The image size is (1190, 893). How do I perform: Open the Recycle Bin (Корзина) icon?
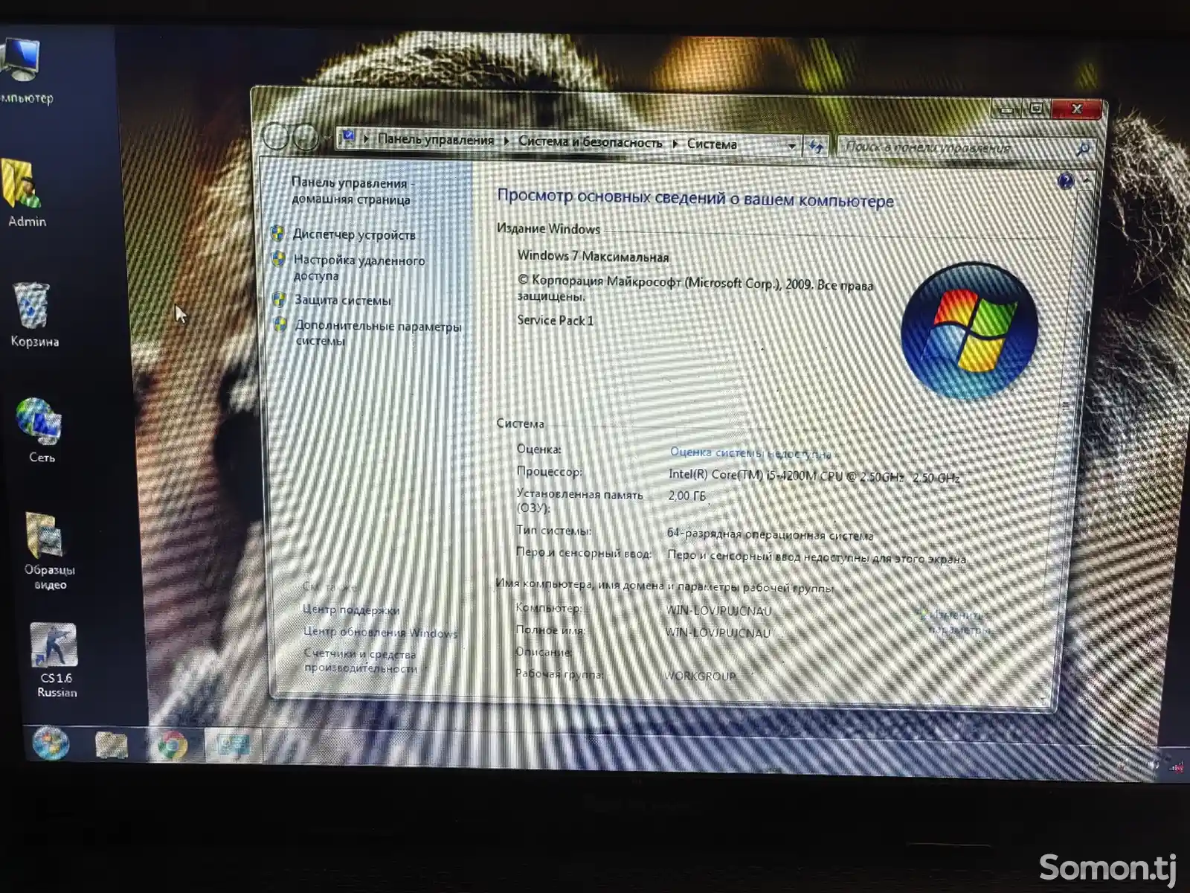[x=33, y=315]
